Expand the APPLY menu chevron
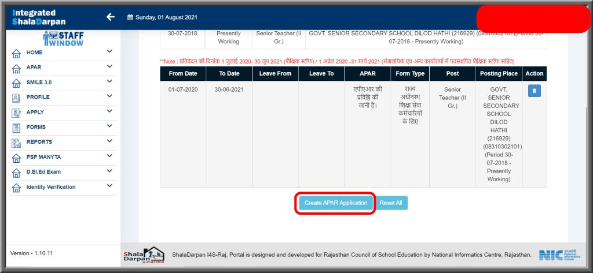 [109, 111]
